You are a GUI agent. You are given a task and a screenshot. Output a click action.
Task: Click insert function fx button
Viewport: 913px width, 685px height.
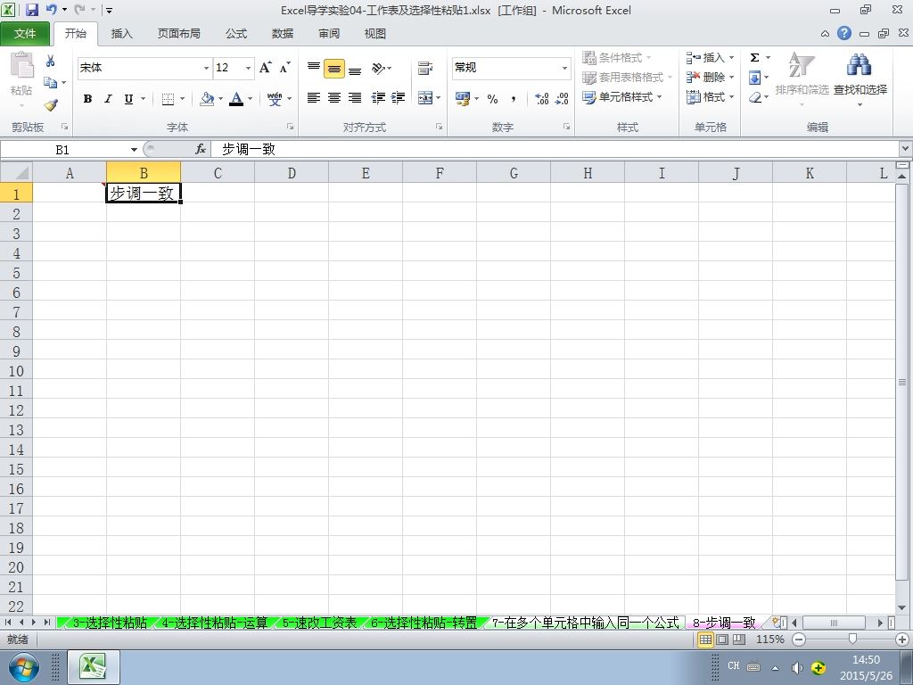[x=201, y=150]
